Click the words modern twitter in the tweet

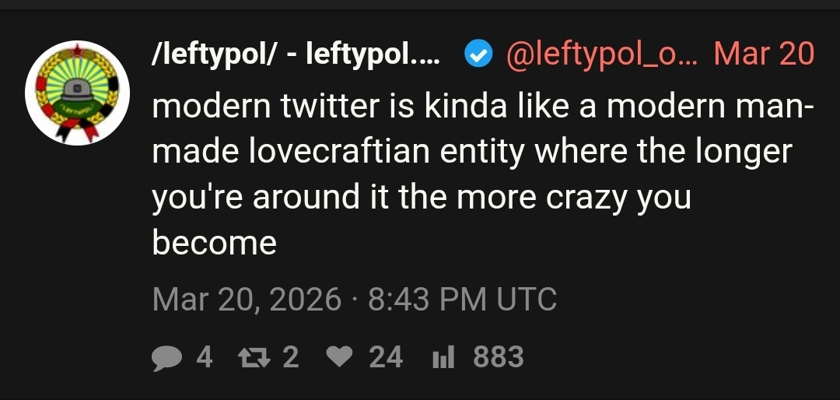(271, 107)
